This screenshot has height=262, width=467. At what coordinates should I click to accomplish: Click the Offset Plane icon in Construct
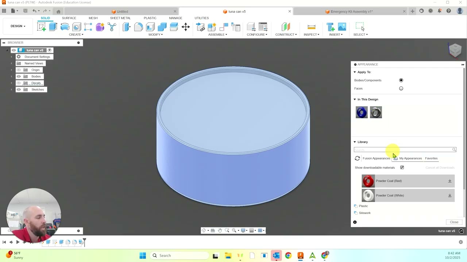point(286,27)
